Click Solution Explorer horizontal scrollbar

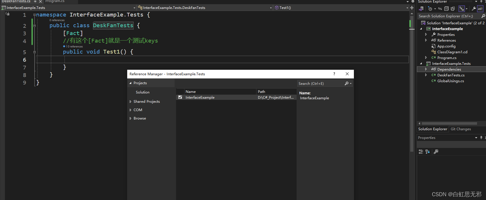pyautogui.click(x=449, y=123)
